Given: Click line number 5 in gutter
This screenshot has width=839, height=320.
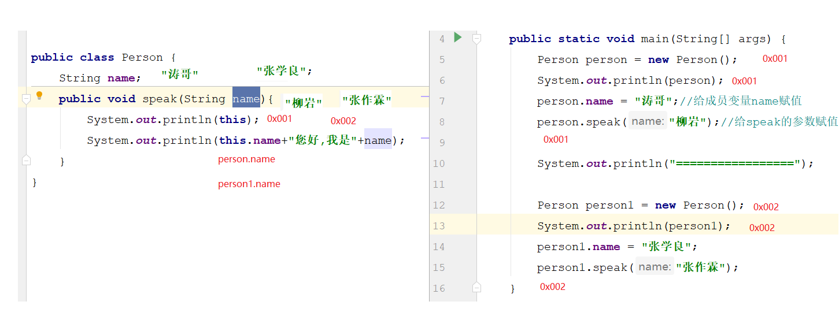Looking at the screenshot, I should [442, 59].
